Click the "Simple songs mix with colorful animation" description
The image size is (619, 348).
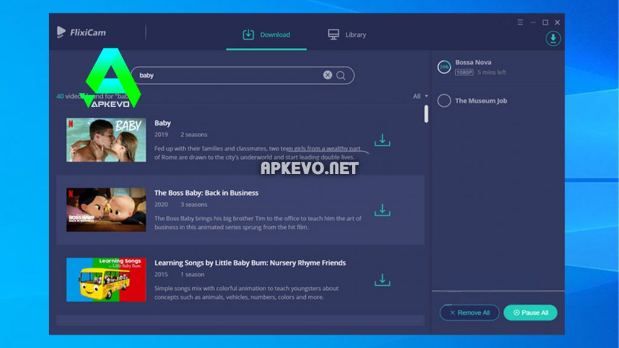247,292
